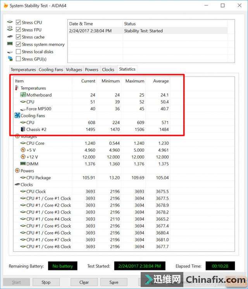Viewport: 248px width, 289px height.
Task: Toggle Stress system memory checkbox
Action: 18,44
